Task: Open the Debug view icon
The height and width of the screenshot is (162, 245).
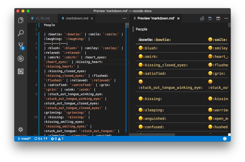Action: (21, 59)
